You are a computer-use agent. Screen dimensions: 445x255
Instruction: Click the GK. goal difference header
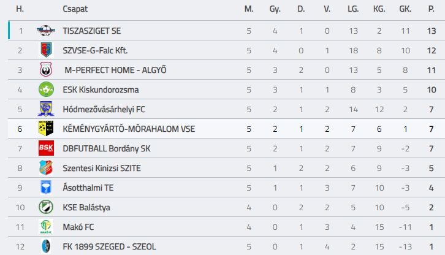point(405,9)
